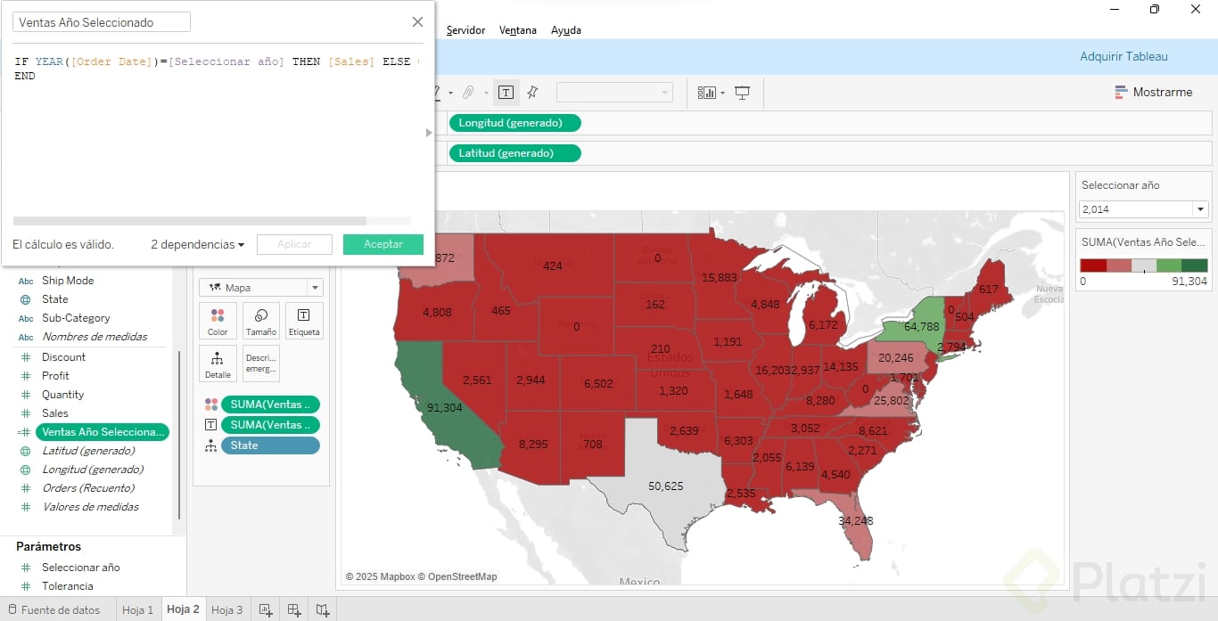Viewport: 1218px width, 621px height.
Task: Add a new dashboard icon
Action: tap(294, 610)
